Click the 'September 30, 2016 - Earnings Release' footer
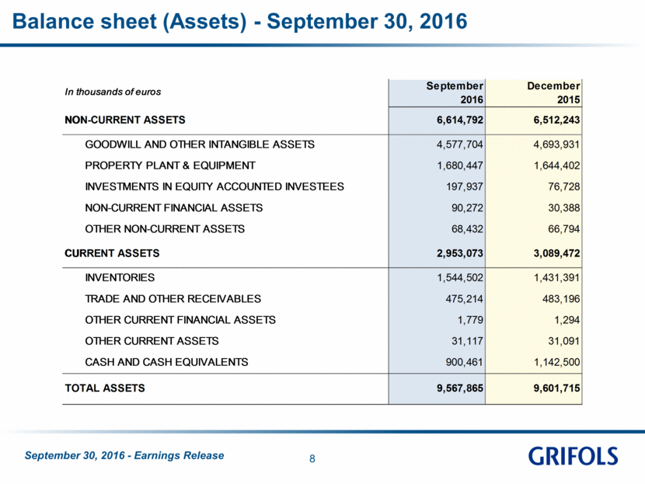This screenshot has width=645, height=484. click(x=124, y=455)
